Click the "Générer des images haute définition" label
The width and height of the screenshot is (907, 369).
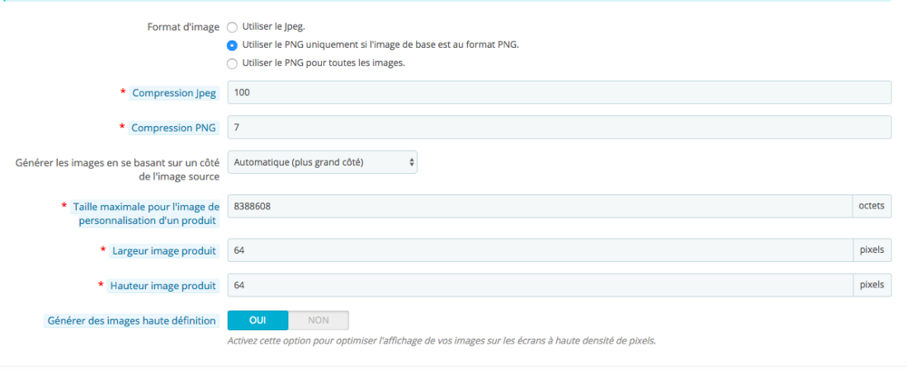(x=131, y=320)
